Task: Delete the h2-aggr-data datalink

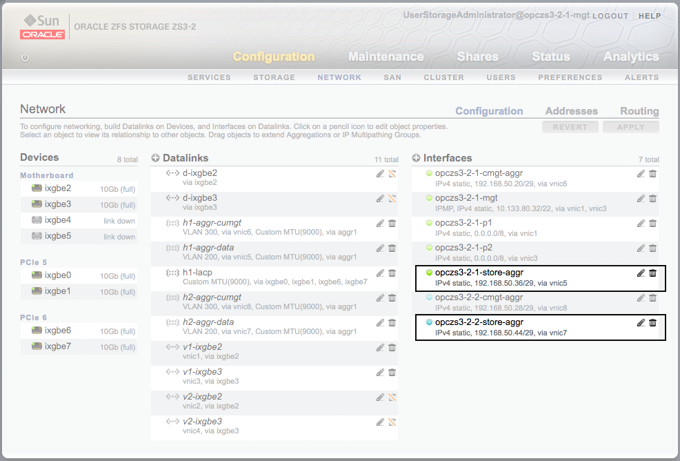Action: [x=392, y=322]
